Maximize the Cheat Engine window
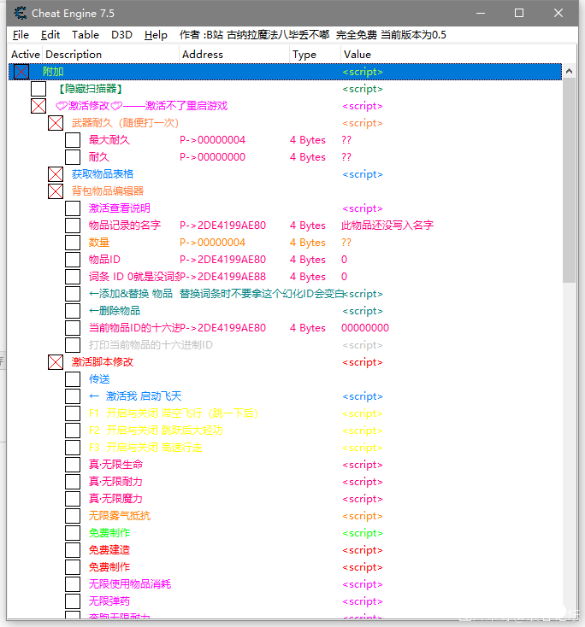The height and width of the screenshot is (627, 585). 519,13
